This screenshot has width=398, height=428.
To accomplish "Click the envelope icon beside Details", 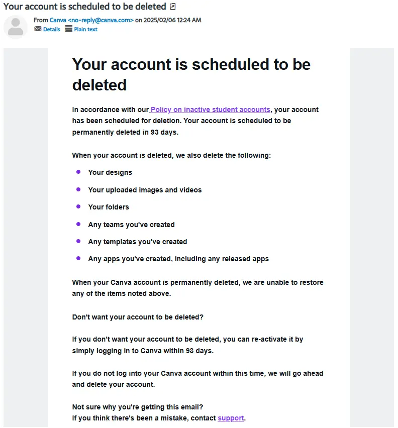I will [x=38, y=29].
